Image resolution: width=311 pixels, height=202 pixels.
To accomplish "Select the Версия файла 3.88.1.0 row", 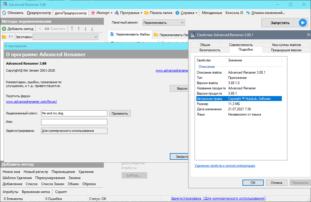I will pos(239,83).
